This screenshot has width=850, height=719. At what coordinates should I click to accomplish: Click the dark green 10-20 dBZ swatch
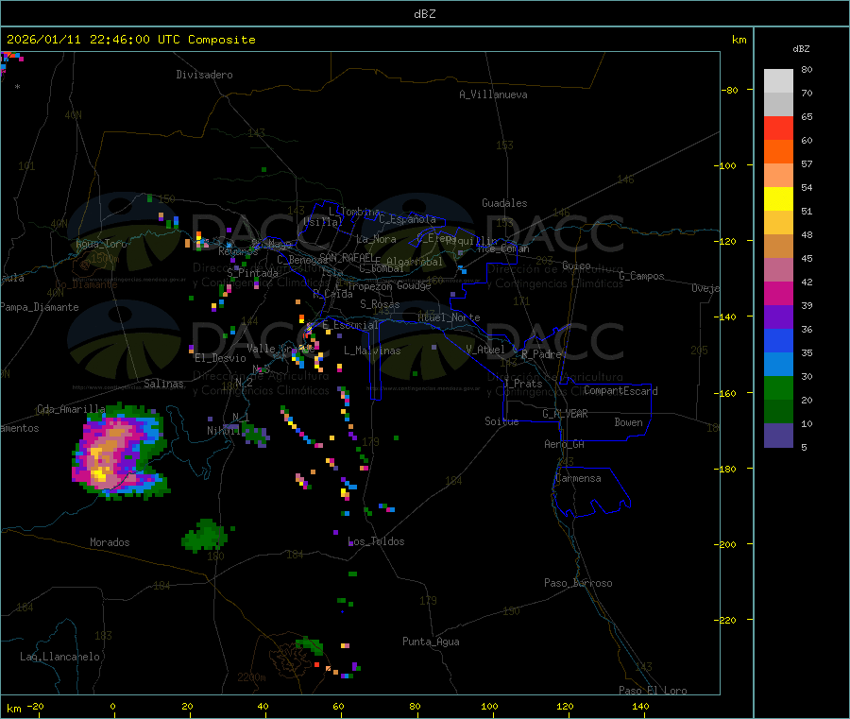(778, 412)
